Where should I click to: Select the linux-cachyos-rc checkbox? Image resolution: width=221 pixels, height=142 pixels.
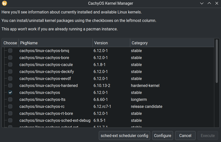[10, 106]
